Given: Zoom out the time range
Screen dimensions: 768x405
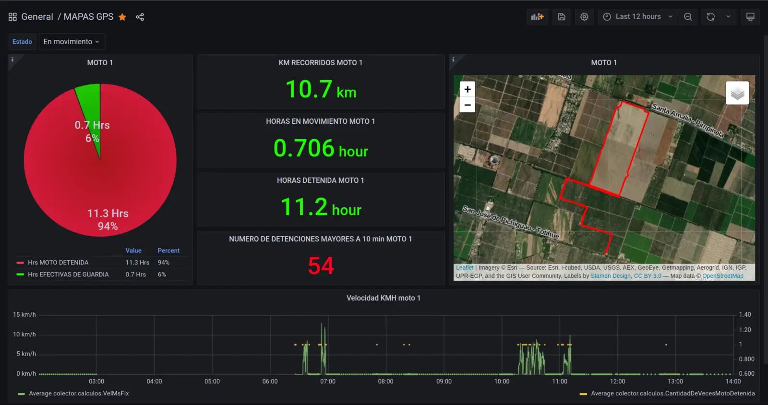Looking at the screenshot, I should [688, 17].
